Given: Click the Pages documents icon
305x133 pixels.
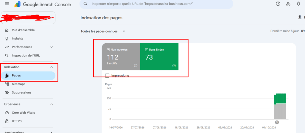Looking at the screenshot, I should pos(7,76).
